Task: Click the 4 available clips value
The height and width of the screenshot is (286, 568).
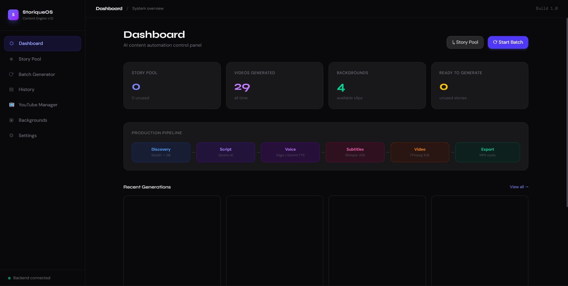Action: pos(341,88)
